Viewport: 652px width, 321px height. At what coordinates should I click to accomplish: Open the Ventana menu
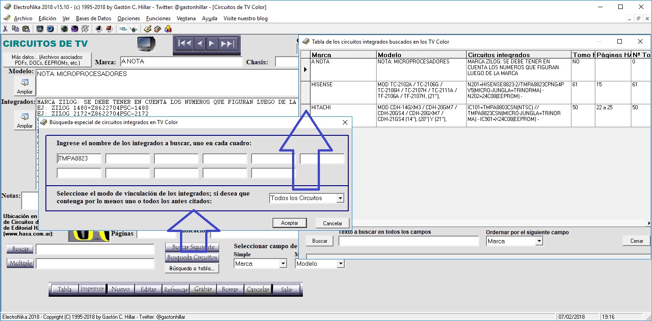coord(186,18)
